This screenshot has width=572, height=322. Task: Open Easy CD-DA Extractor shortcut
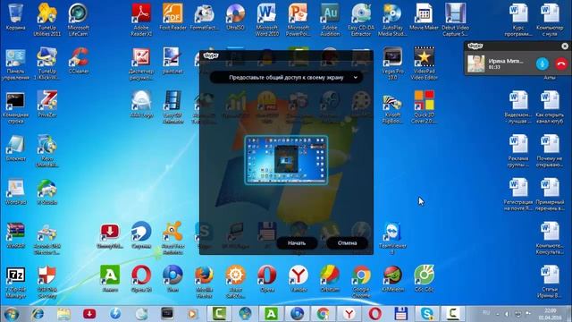tap(361, 20)
